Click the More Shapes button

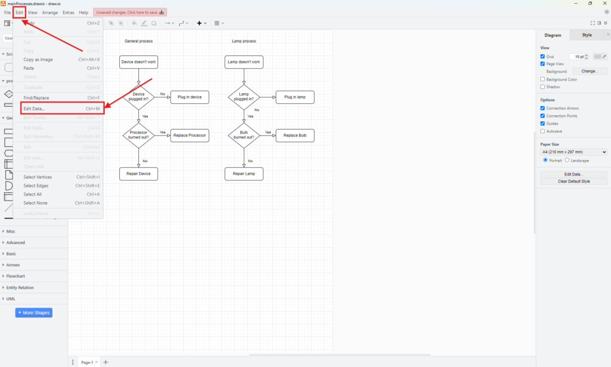33,313
